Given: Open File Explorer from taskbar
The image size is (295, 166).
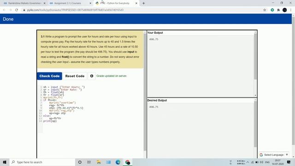Looking at the screenshot, I should point(99,162).
